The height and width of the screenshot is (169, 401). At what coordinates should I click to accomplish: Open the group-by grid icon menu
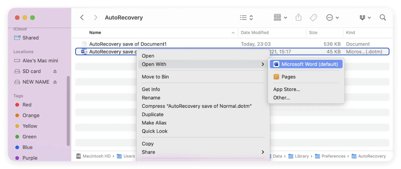(x=280, y=18)
